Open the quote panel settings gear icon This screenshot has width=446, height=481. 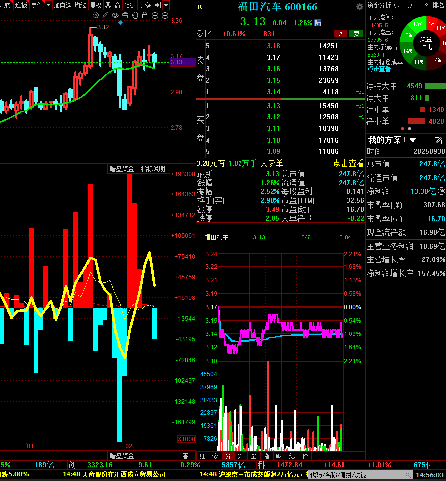coord(360,7)
